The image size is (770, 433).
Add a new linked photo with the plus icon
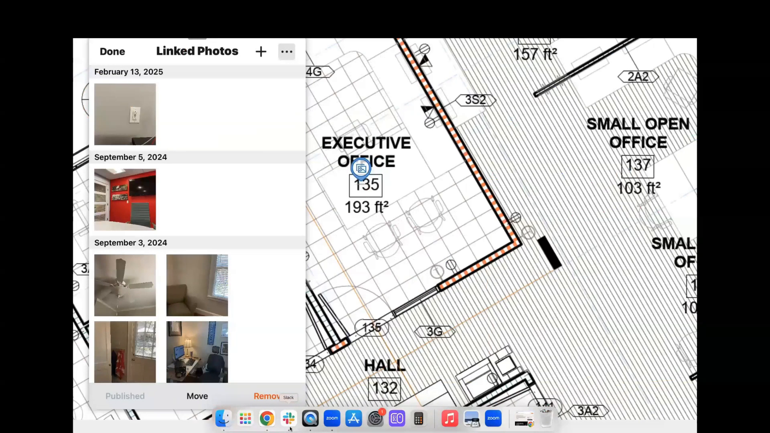pos(260,51)
